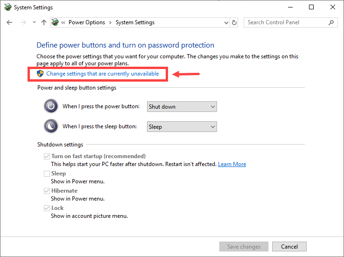
Task: Open the sleep button action dropdown
Action: 182,126
